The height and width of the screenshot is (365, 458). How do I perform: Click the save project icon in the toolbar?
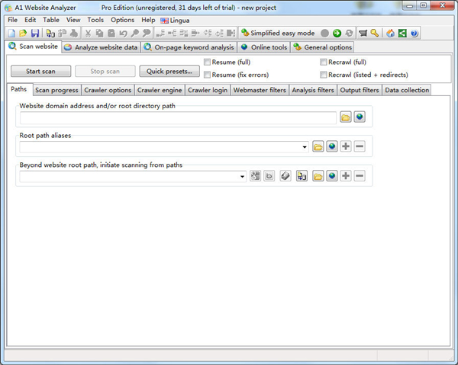[35, 34]
